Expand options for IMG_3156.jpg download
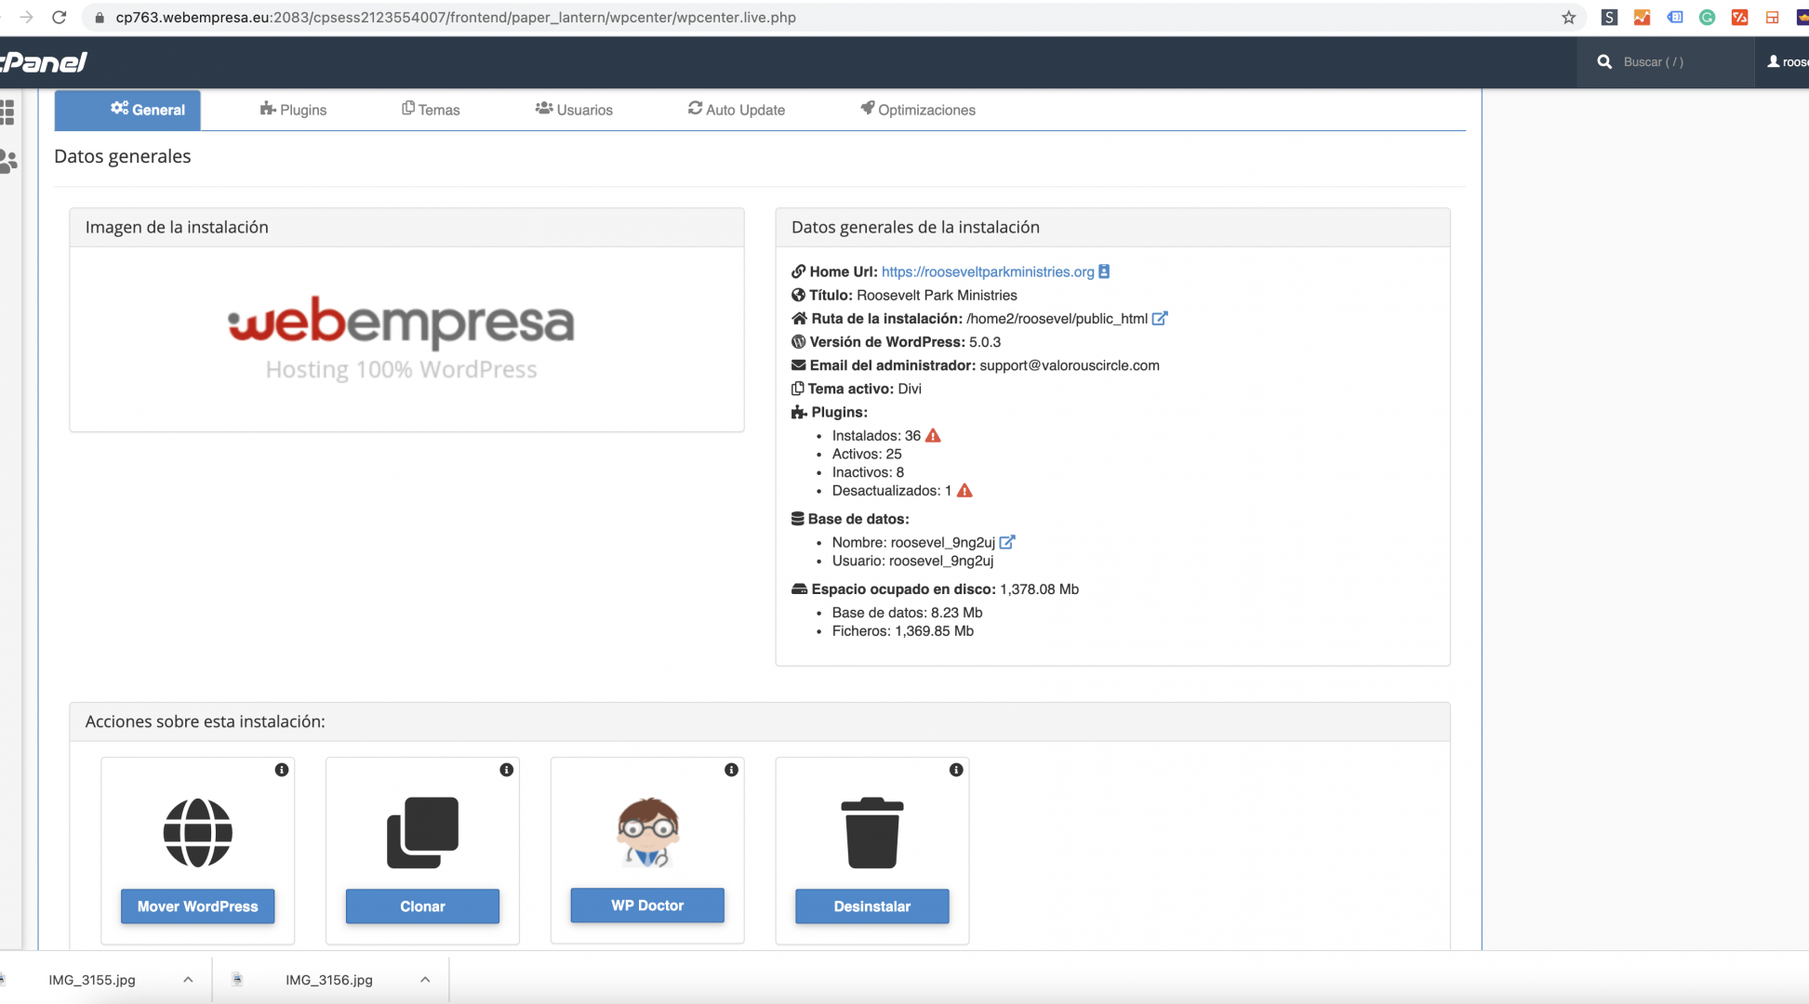The image size is (1809, 1004). point(425,980)
